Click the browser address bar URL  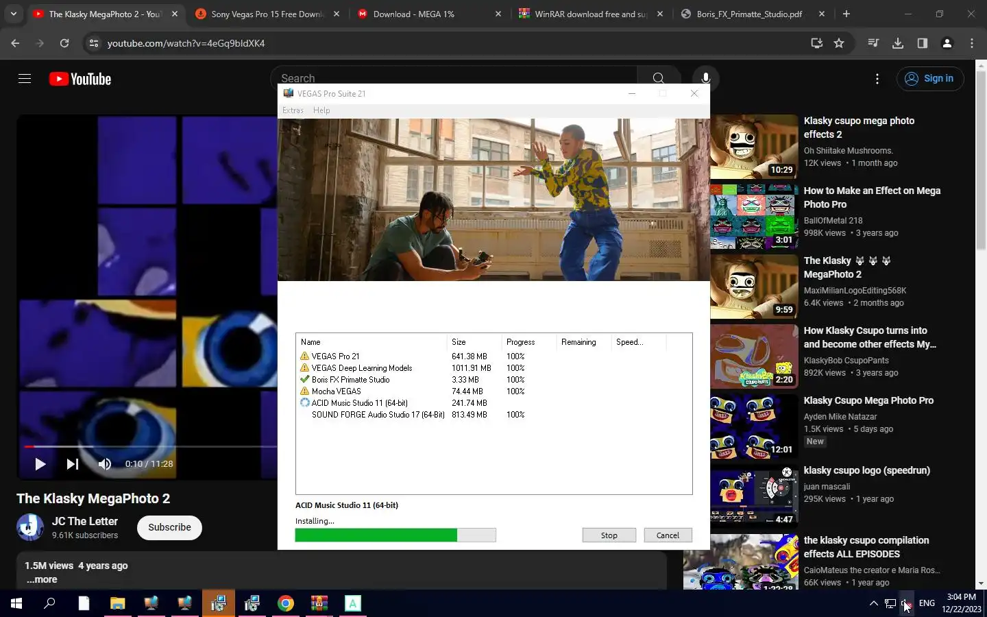click(x=186, y=43)
